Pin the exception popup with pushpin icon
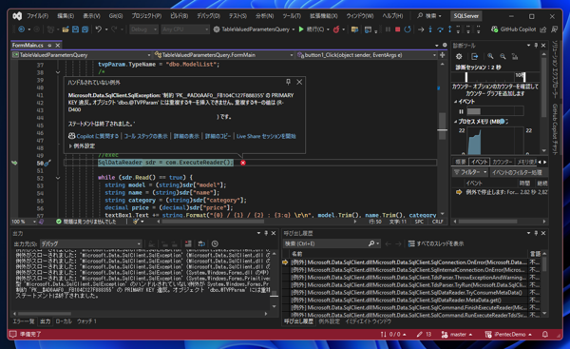Image resolution: width=570 pixels, height=349 pixels. [x=288, y=82]
